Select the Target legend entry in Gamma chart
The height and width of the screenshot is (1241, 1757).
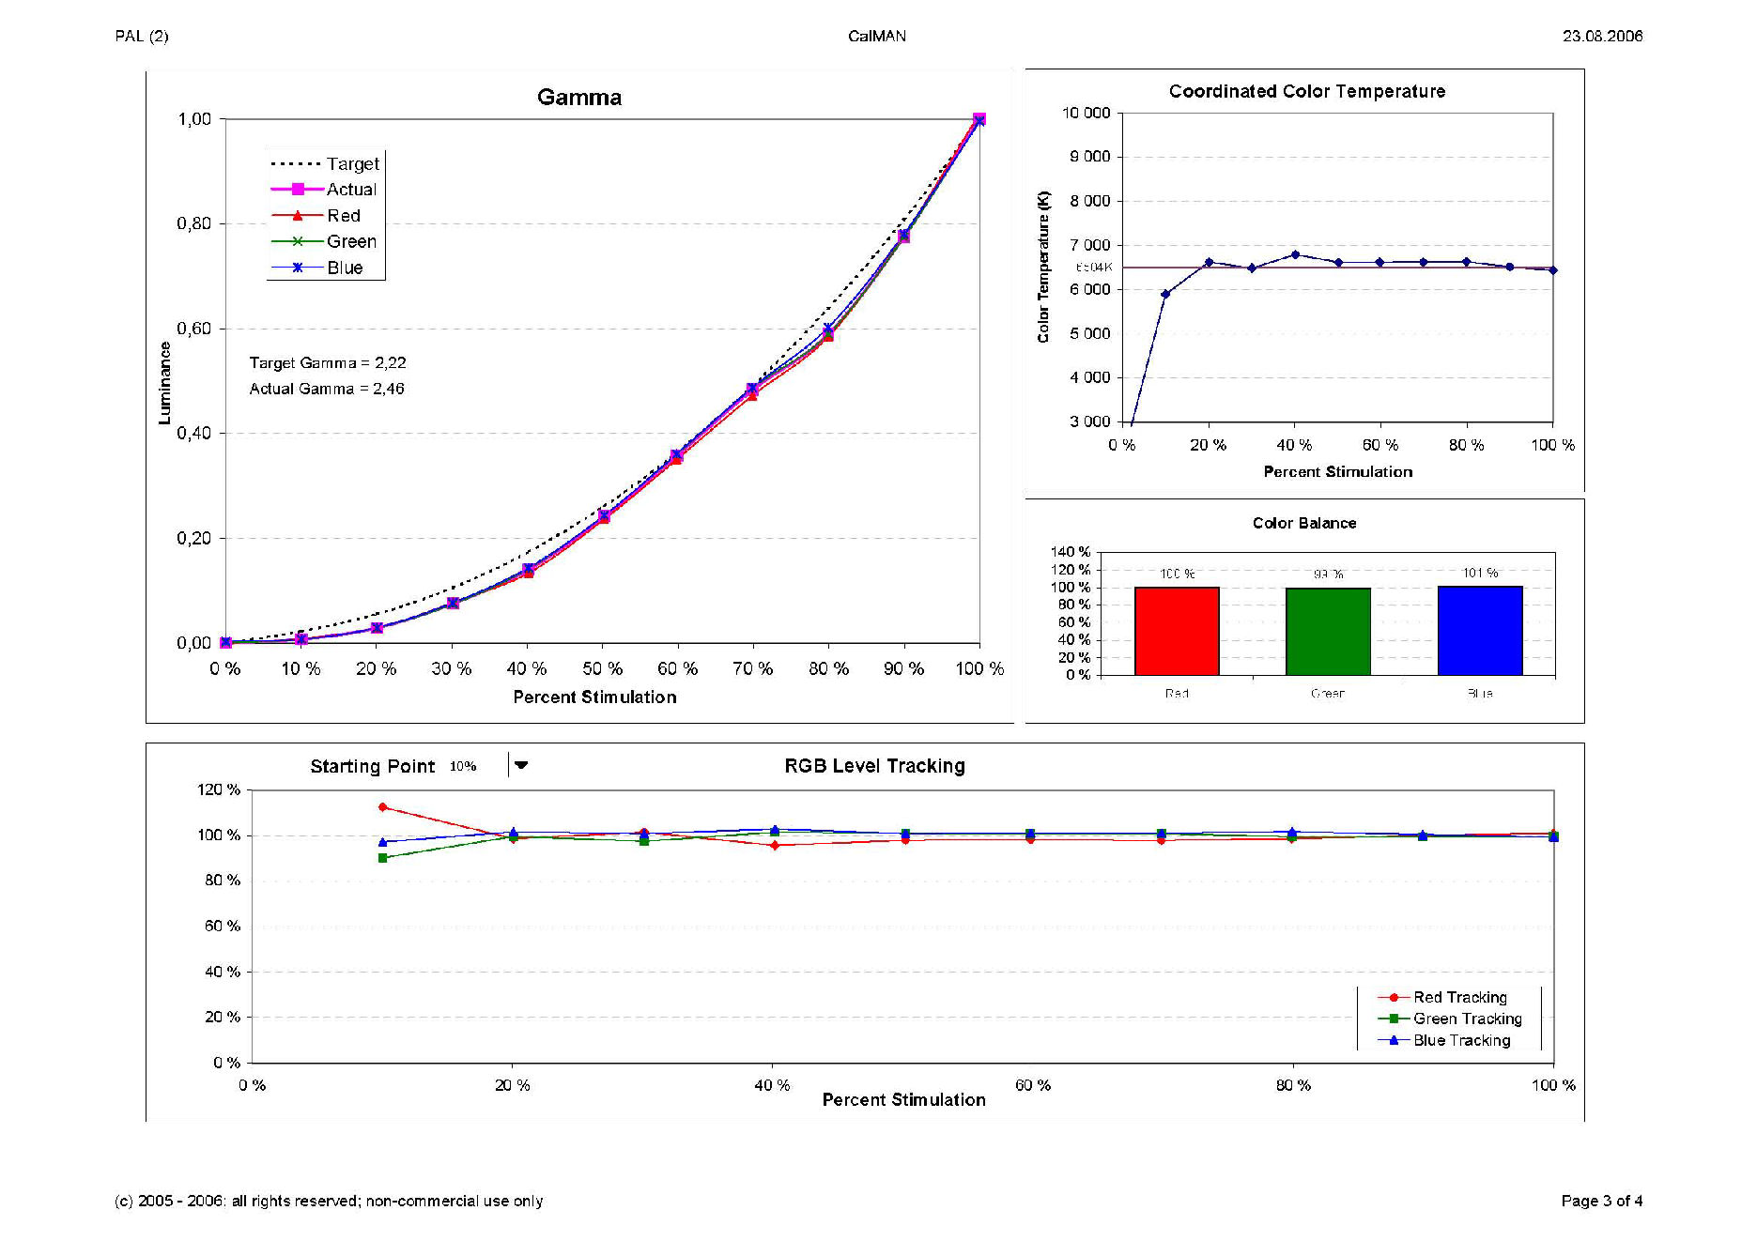click(x=325, y=163)
